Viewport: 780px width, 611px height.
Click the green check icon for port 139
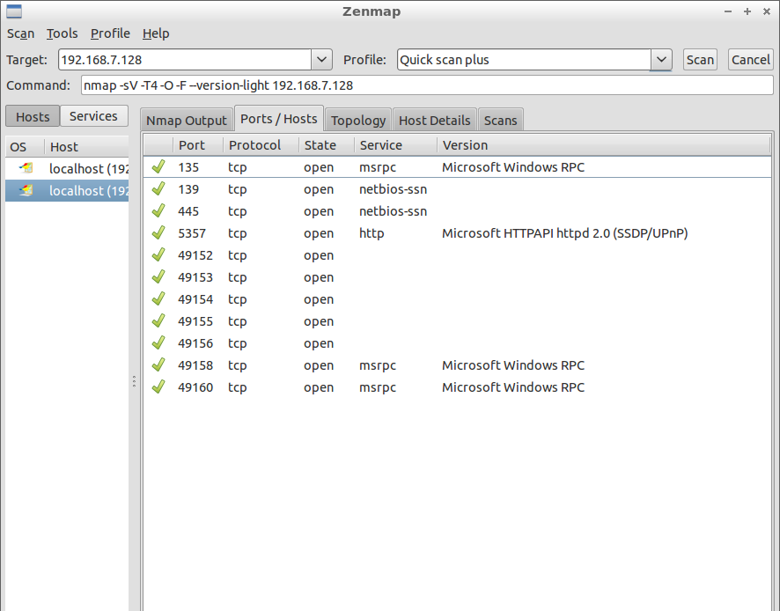pos(158,188)
